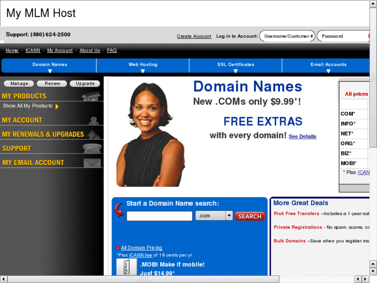Open the About Us page

[x=90, y=50]
